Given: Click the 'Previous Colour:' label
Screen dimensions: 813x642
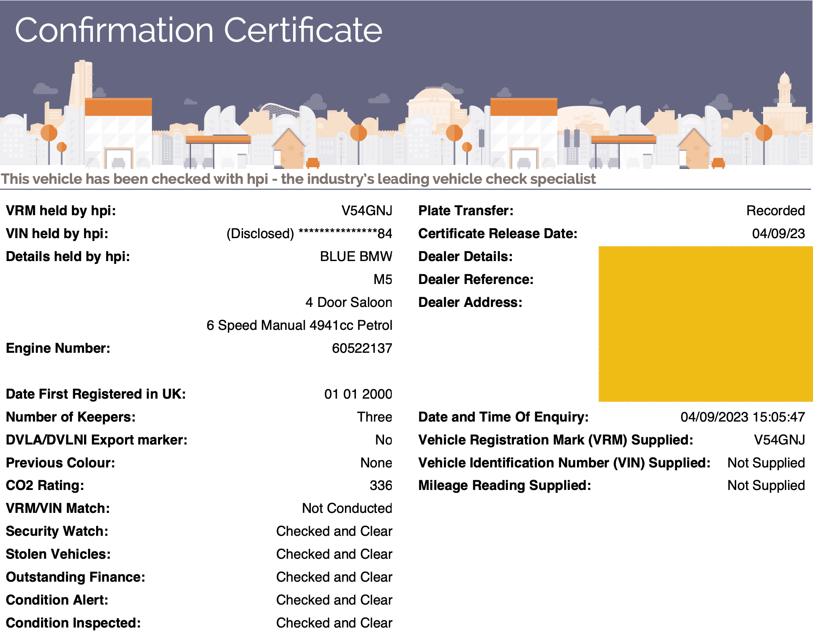Looking at the screenshot, I should click(60, 463).
